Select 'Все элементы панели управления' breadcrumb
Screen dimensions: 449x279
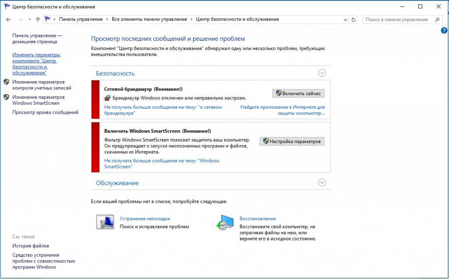[149, 19]
